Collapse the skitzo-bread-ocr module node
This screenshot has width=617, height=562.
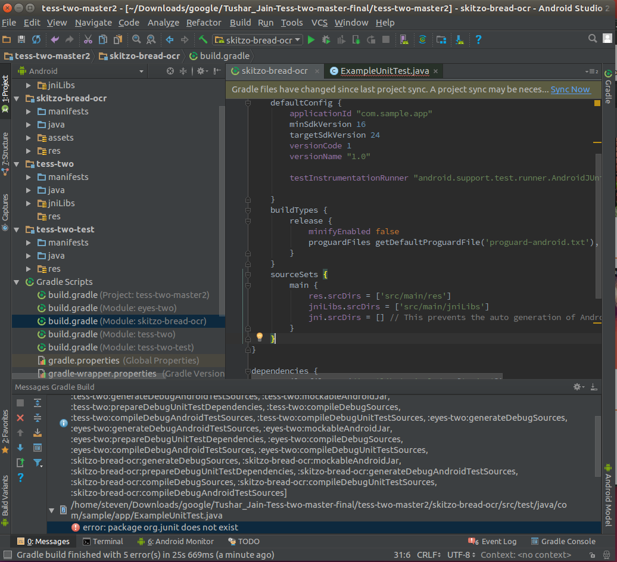click(x=17, y=98)
